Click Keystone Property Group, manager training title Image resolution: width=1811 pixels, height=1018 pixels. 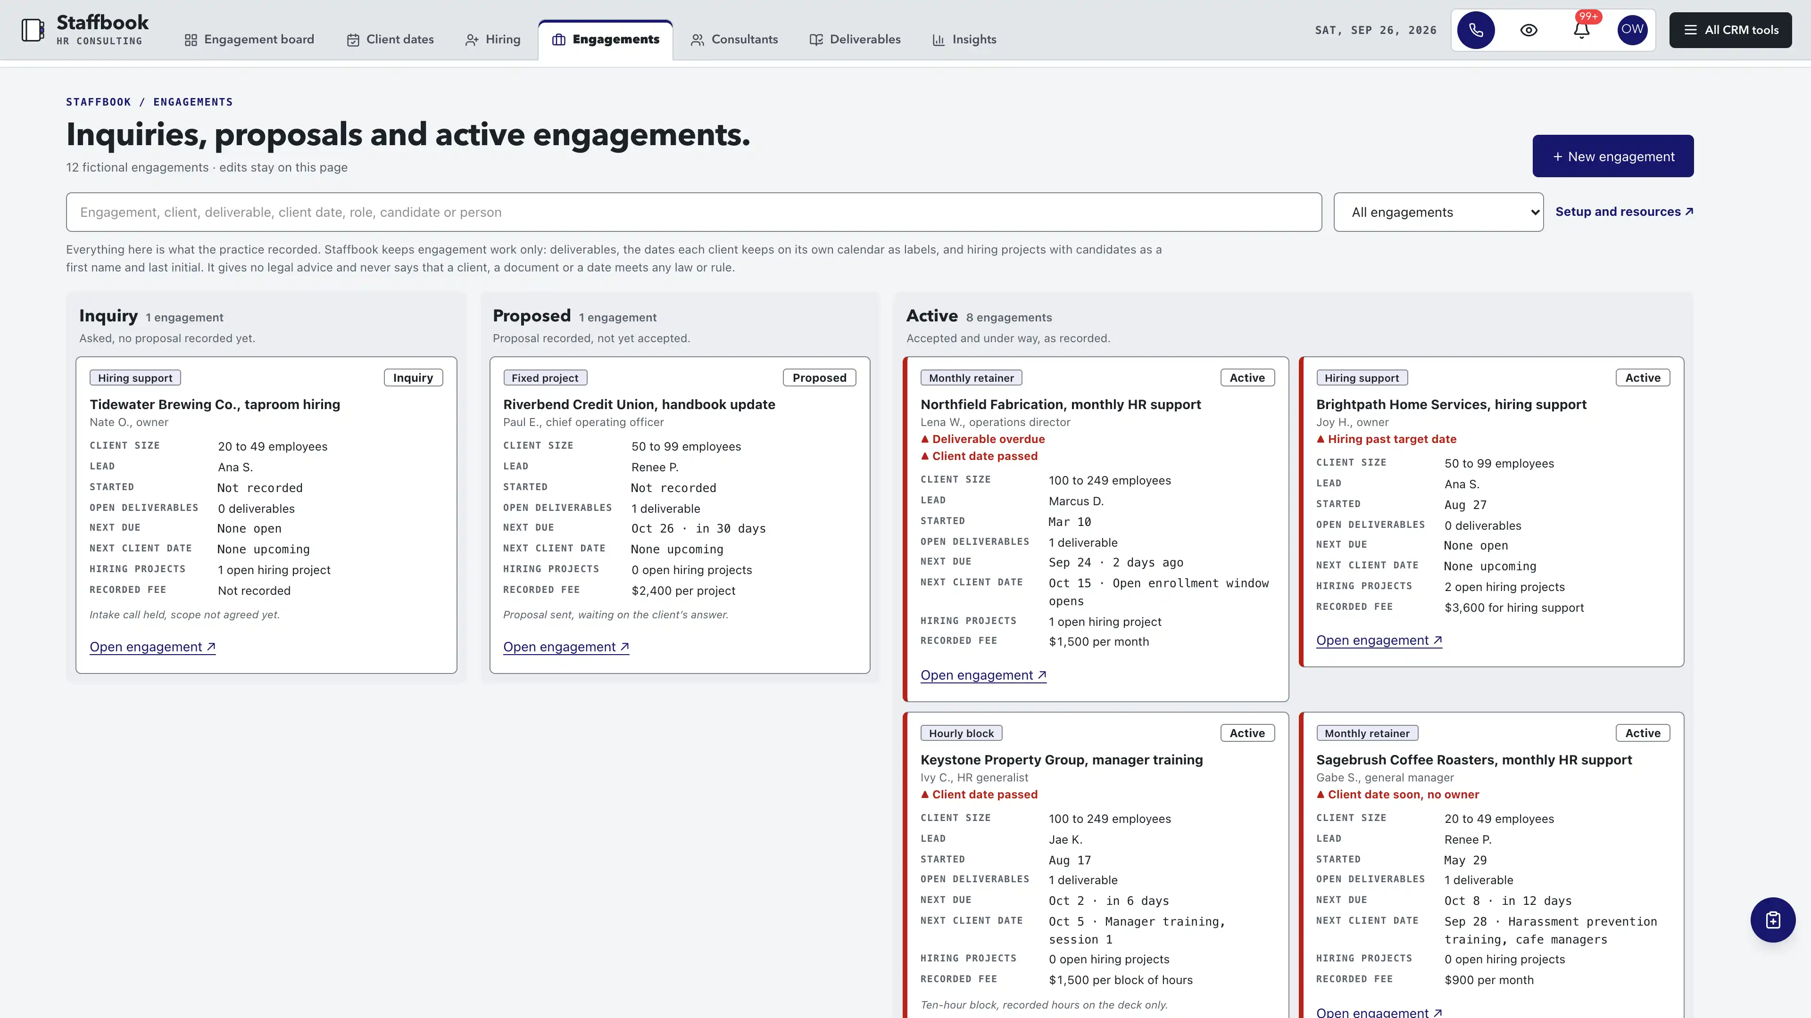(x=1062, y=760)
